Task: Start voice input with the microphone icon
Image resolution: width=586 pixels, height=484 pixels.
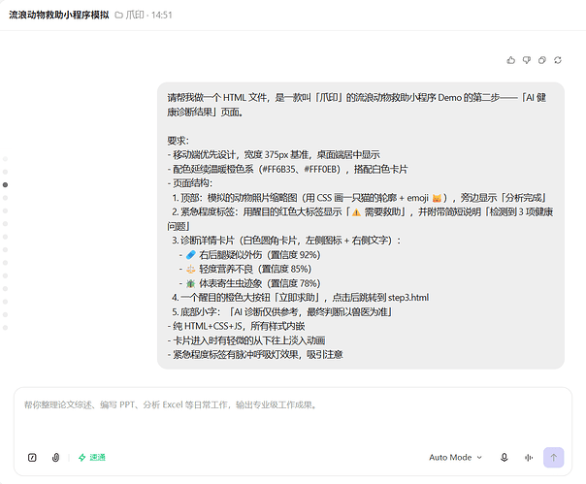Action: point(505,458)
